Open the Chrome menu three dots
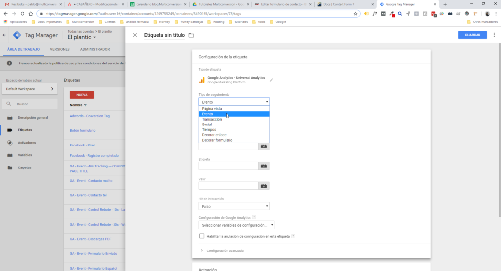501x271 pixels. click(x=496, y=14)
